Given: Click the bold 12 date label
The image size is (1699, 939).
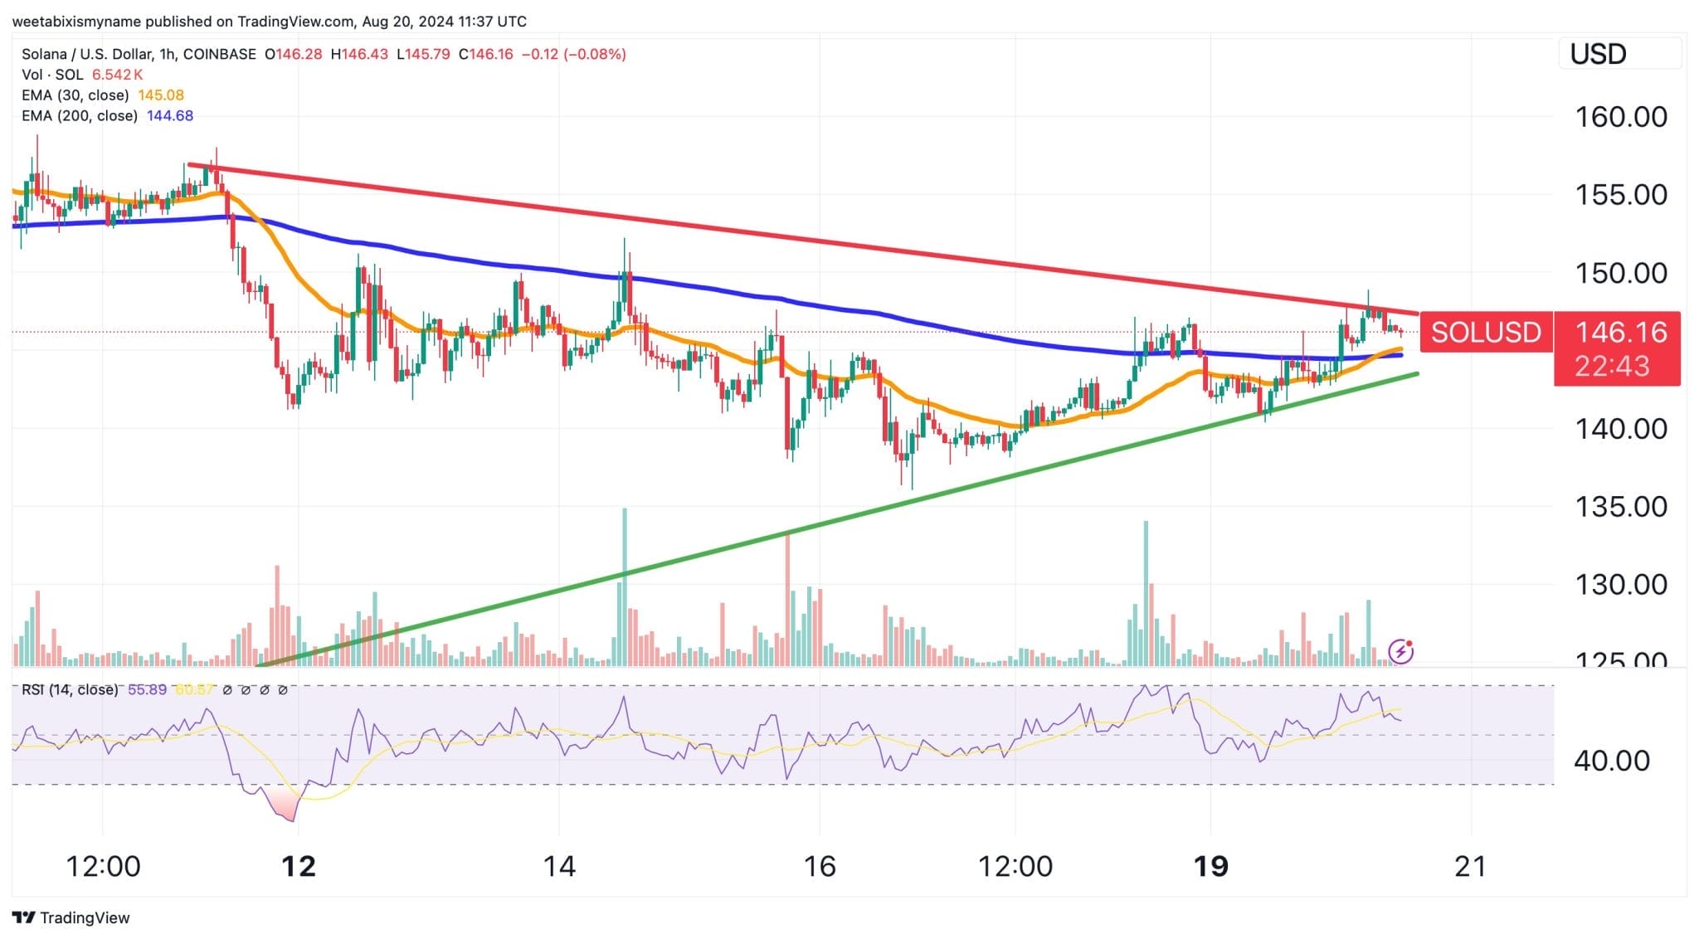Looking at the screenshot, I should [299, 867].
